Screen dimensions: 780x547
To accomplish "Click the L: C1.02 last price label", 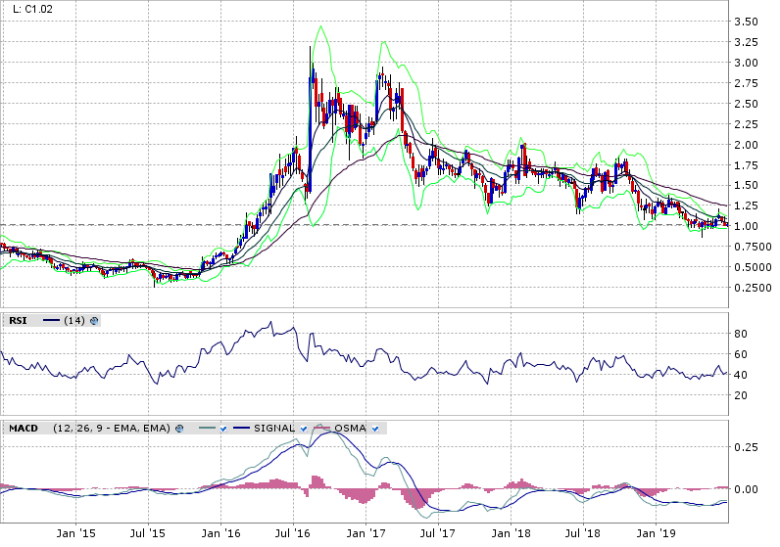I will pyautogui.click(x=34, y=11).
